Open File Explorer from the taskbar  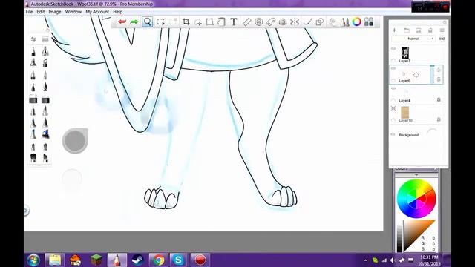coord(55,260)
